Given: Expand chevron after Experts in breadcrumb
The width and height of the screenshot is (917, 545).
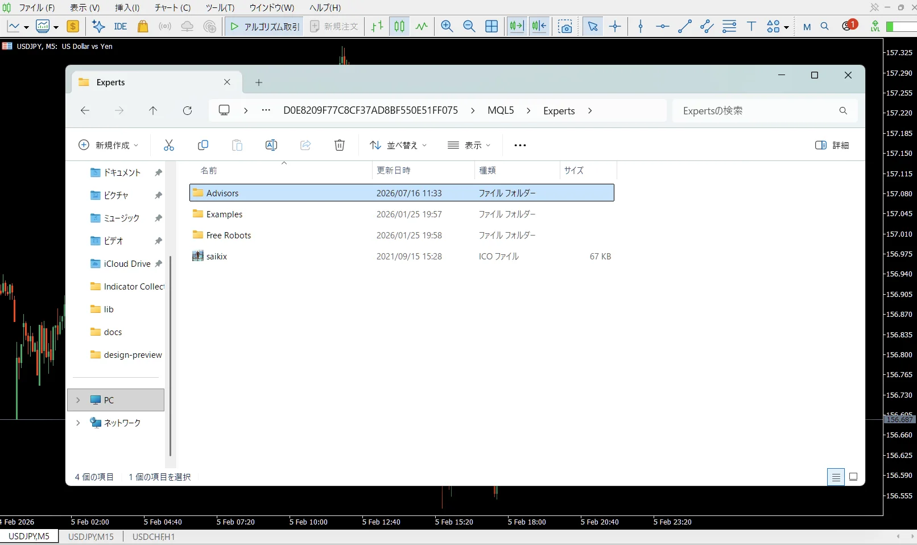Looking at the screenshot, I should point(590,110).
